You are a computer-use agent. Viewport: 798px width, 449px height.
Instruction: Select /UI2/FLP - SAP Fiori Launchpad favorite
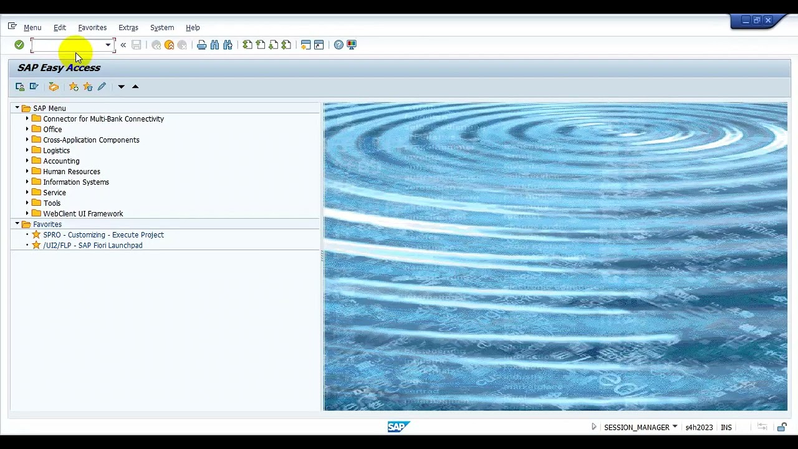coord(93,246)
